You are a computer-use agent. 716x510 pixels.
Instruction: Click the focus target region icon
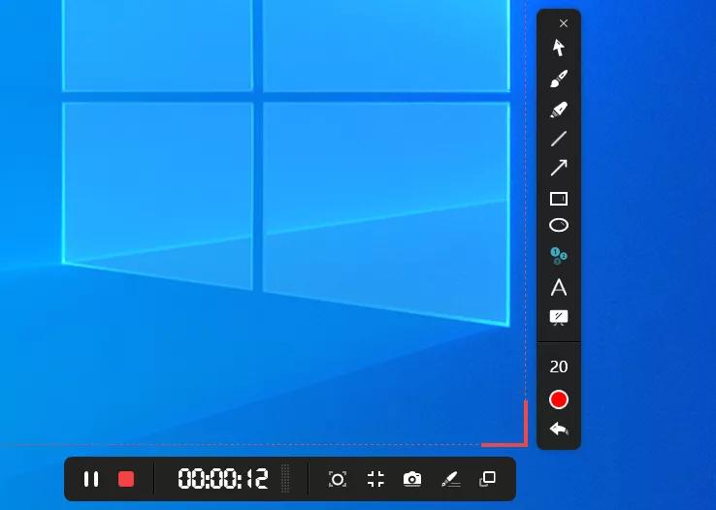338,479
